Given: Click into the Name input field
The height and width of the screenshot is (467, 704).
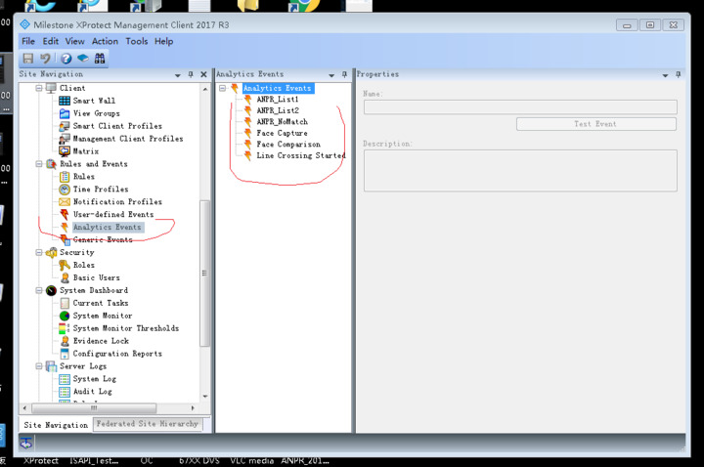Looking at the screenshot, I should click(x=519, y=107).
